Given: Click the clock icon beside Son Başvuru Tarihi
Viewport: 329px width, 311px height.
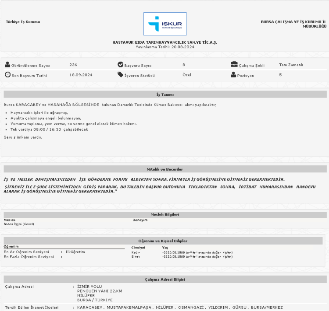Looking at the screenshot, I should click(x=7, y=75).
